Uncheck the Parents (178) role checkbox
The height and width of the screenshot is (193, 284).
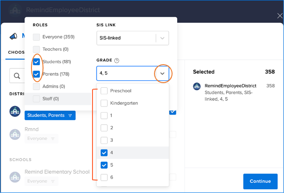pos(37,74)
